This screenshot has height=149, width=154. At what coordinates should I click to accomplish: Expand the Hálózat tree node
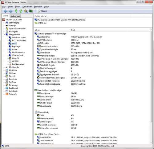[4, 73]
